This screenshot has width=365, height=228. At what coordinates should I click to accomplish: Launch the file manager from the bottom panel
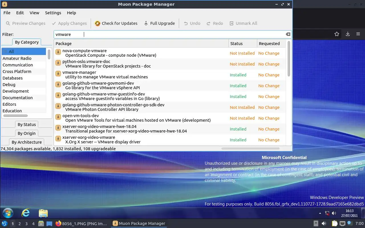(41, 224)
